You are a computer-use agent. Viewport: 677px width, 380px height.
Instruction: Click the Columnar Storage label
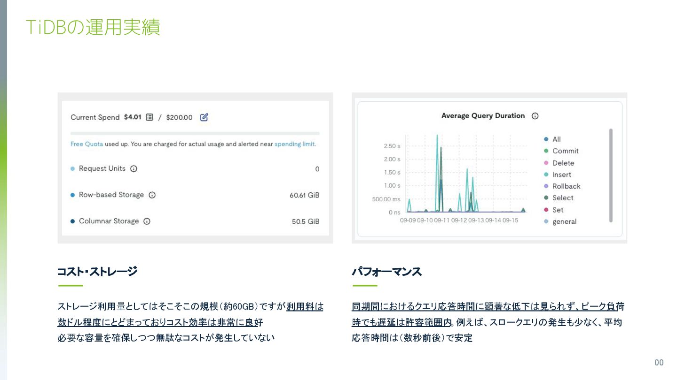pos(109,221)
